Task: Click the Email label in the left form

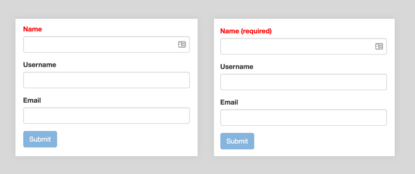Action: tap(32, 100)
